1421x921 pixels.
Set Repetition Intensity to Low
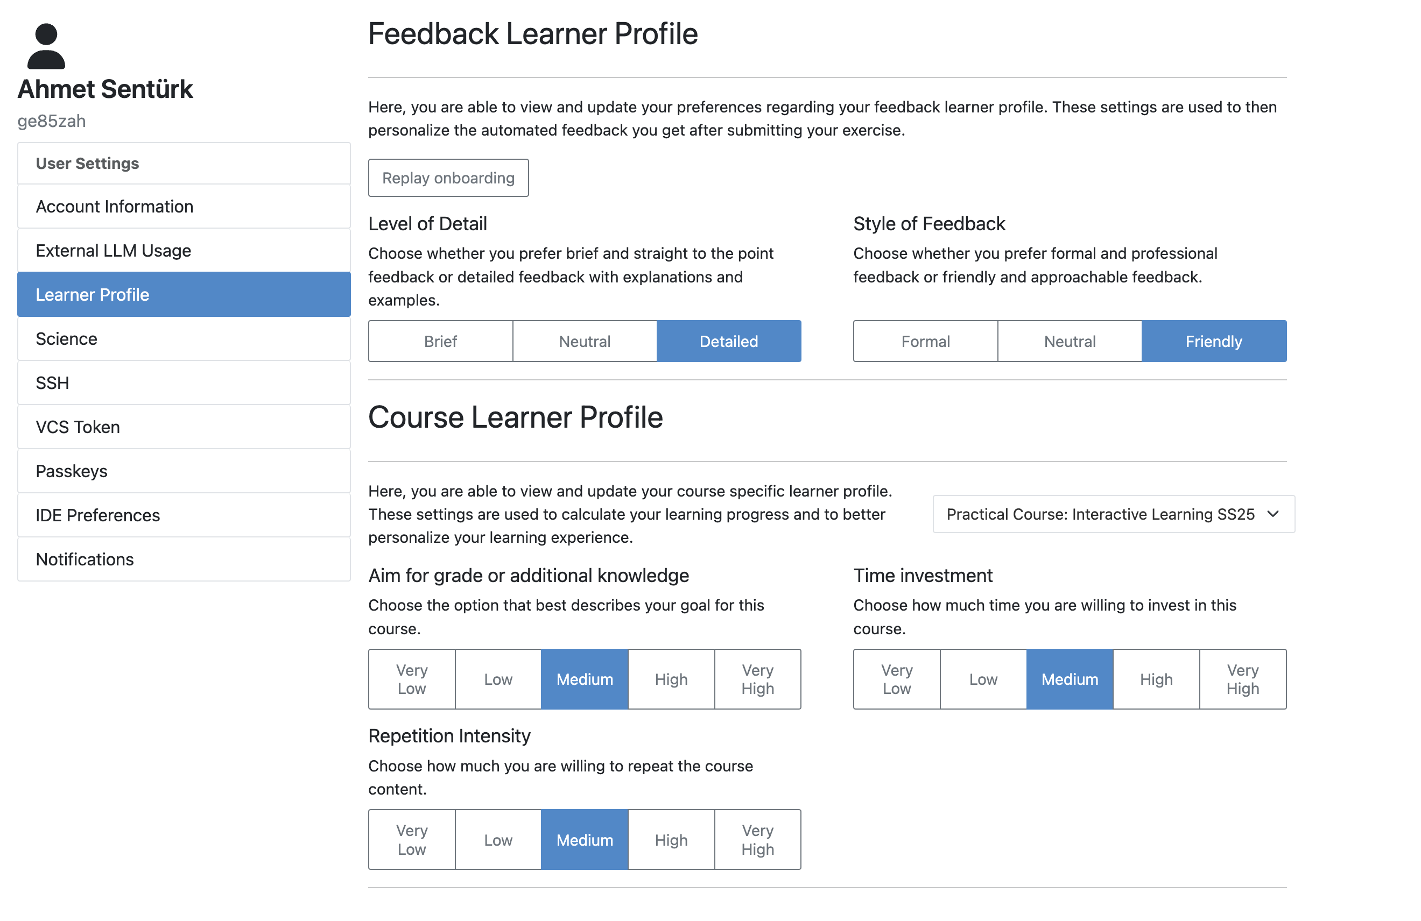pos(498,840)
